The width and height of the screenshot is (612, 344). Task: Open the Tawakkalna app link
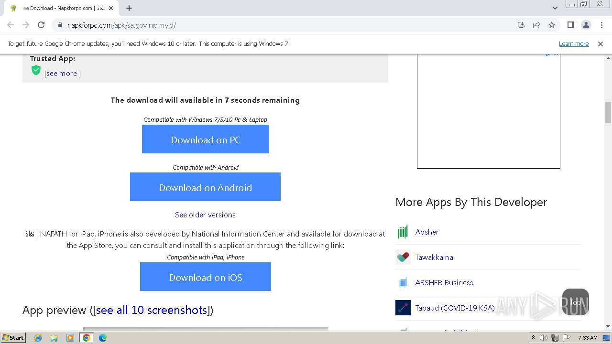click(434, 257)
